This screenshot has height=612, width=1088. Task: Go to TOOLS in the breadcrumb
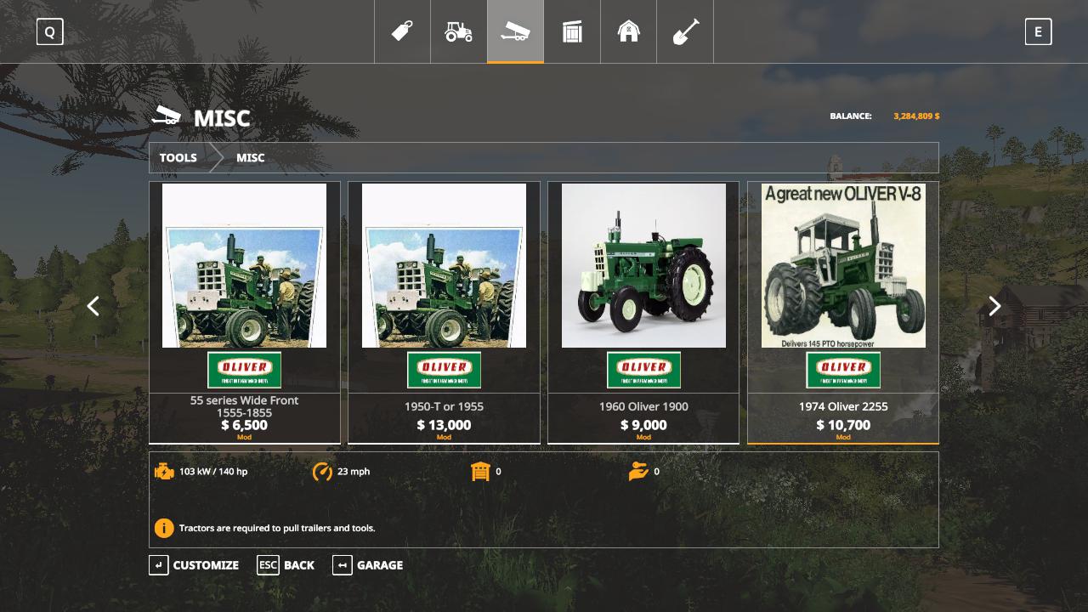point(178,158)
